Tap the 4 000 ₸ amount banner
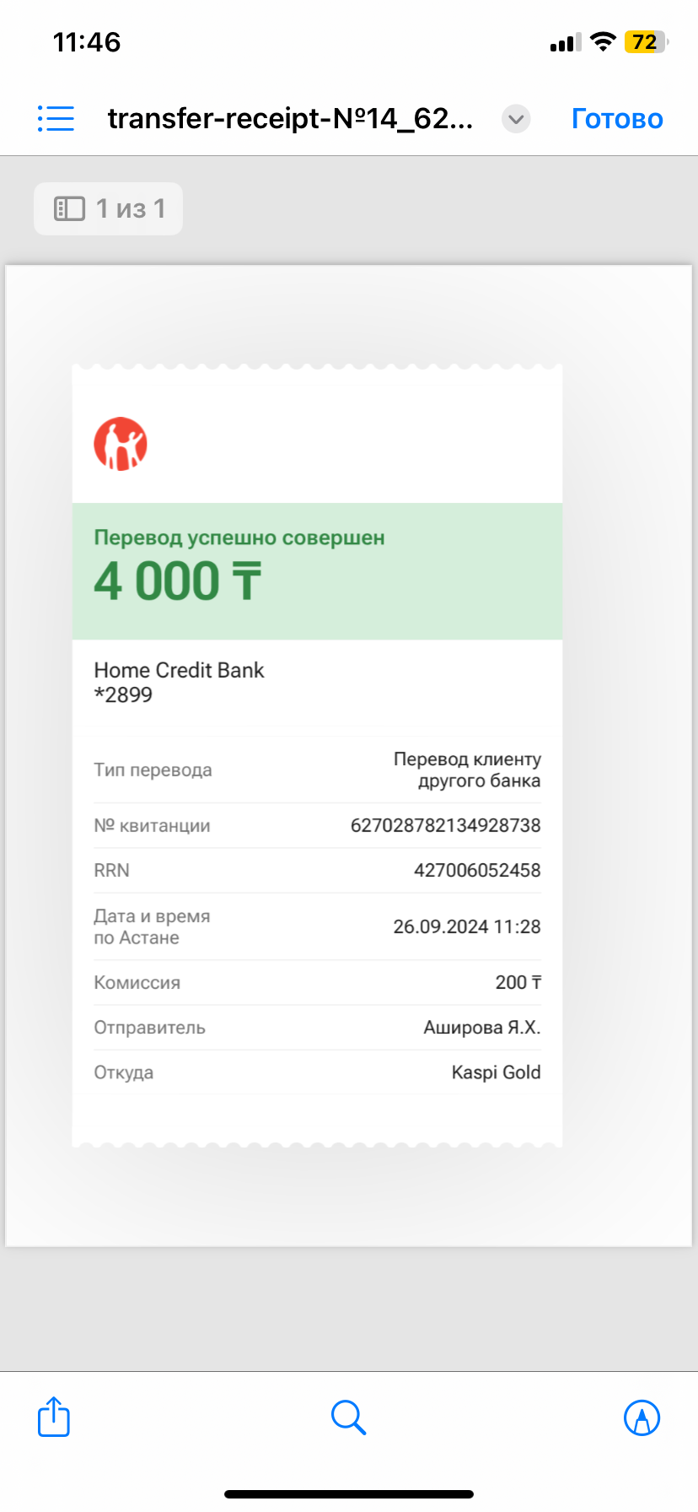Screen dimensions: 698x1512 click(317, 571)
